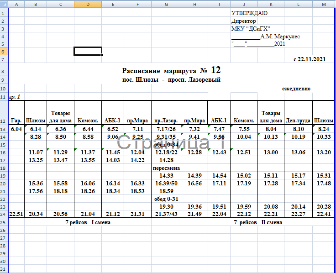Click row header 25
The width and height of the screenshot is (336, 273).
(4, 222)
